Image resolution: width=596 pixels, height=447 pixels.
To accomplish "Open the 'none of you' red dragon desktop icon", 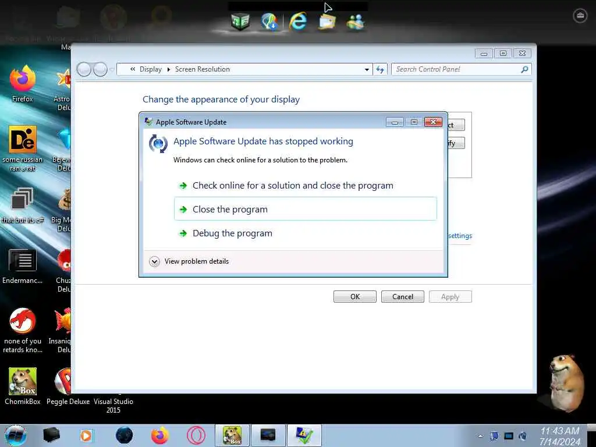I will (x=23, y=331).
